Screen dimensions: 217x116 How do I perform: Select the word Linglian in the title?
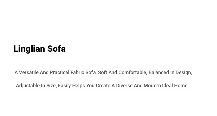[29, 49]
